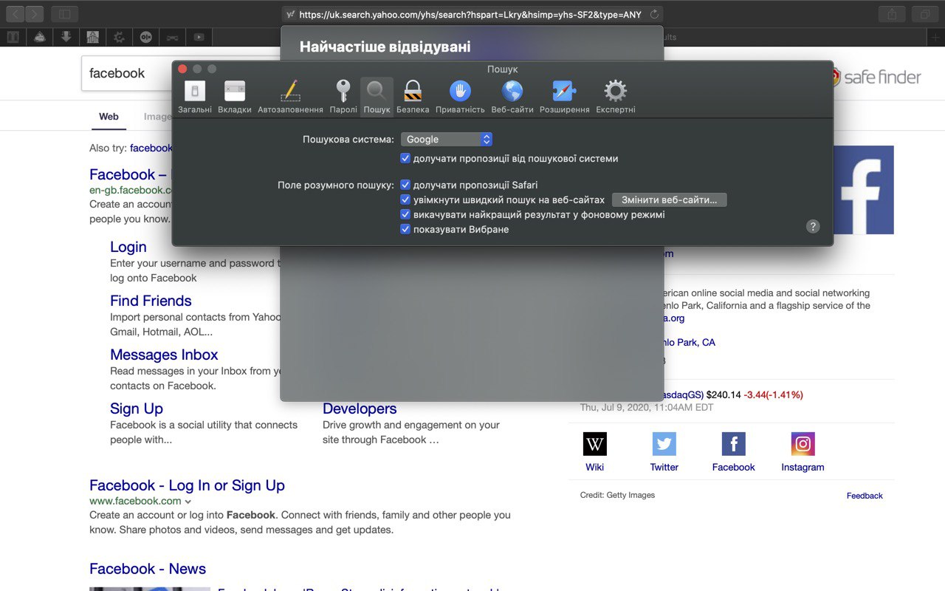Open the Twitter icon in side panel

tap(664, 444)
